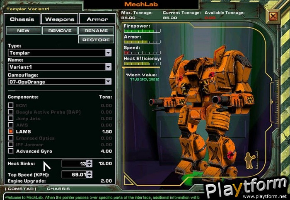Click the Available Tonnage value
This screenshot has height=200, width=290.
pos(210,18)
